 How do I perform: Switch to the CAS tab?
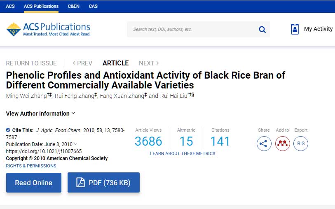click(93, 6)
